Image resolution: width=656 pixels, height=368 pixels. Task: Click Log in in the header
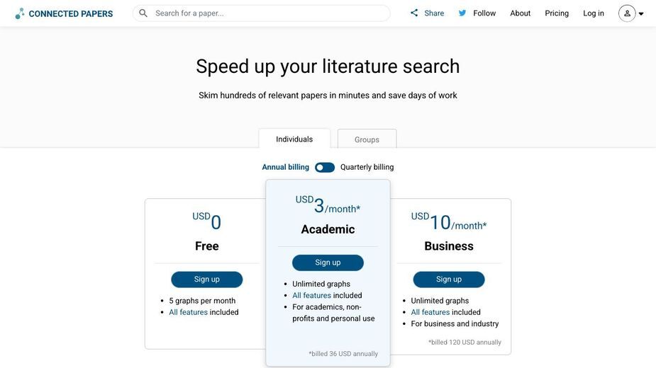tap(594, 13)
